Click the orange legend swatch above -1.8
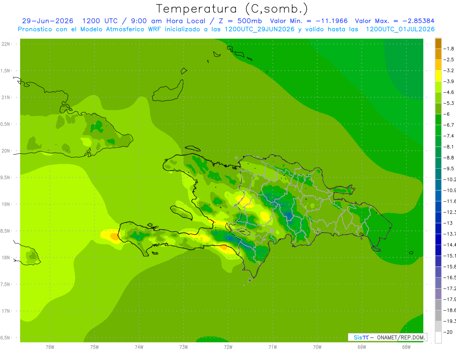The width and height of the screenshot is (456, 352). click(x=438, y=43)
